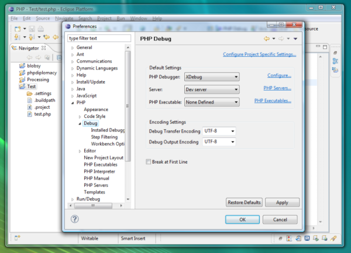Select the phpdiplomacy project in Navigator
This screenshot has width=351, height=253.
pyautogui.click(x=42, y=73)
